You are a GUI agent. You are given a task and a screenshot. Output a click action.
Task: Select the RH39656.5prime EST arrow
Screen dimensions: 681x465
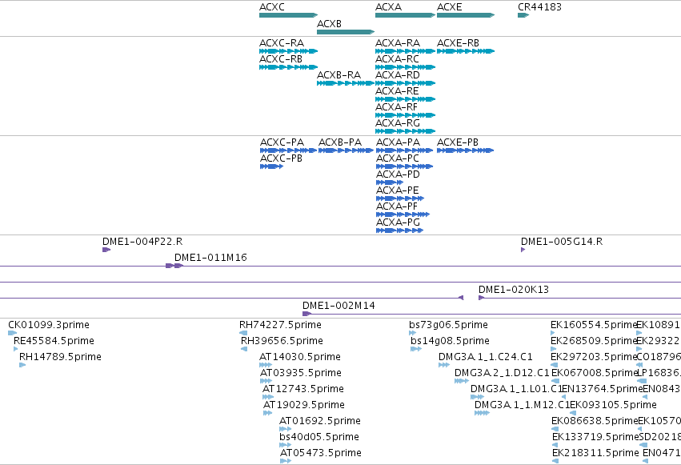pos(244,349)
